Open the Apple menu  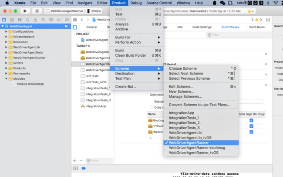(7, 3)
